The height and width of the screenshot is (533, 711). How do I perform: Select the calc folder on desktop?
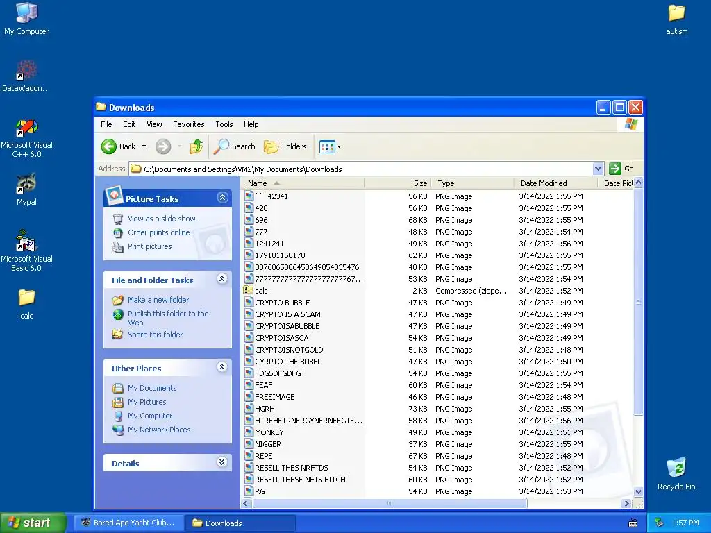26,304
